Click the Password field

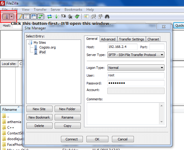pyautogui.click(x=136, y=83)
